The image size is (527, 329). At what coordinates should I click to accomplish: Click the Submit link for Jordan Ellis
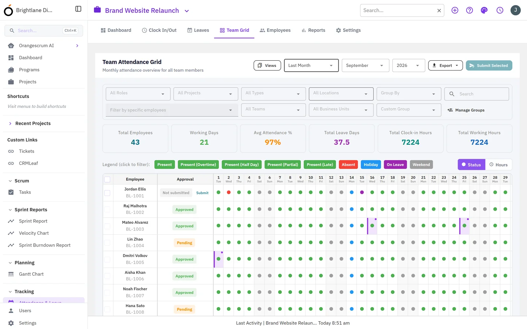tap(202, 193)
